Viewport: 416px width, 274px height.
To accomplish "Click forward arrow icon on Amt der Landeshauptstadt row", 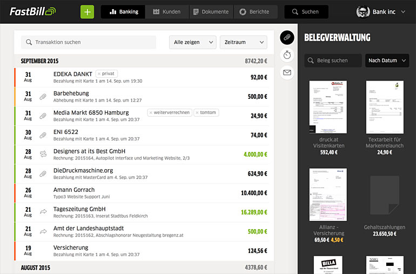I will pos(43,231).
